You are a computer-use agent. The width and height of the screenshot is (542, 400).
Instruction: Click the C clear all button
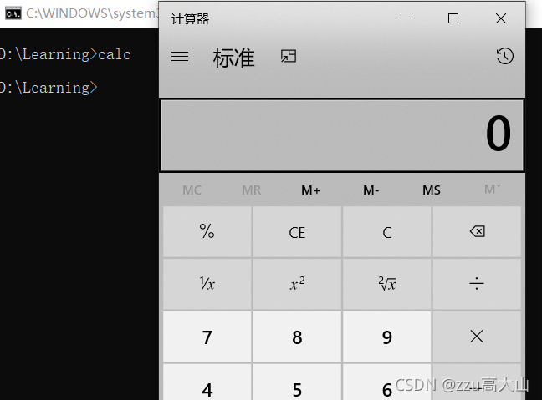coord(386,231)
